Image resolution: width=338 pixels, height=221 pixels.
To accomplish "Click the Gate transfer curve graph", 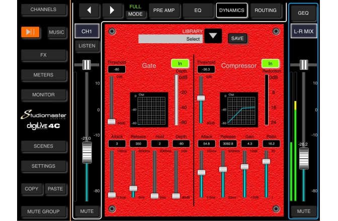I will [149, 109].
